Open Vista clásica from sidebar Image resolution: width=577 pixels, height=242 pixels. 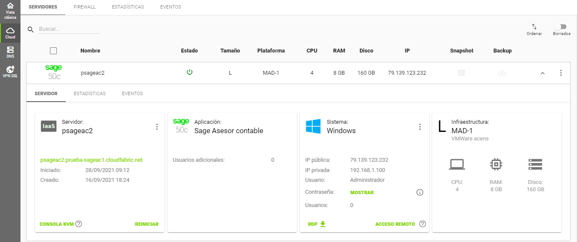(10, 12)
